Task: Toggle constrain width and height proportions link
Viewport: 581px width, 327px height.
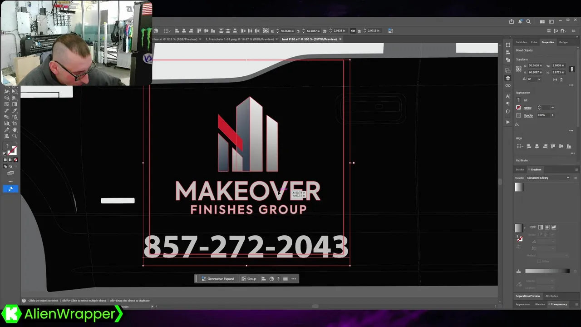Action: 572,69
